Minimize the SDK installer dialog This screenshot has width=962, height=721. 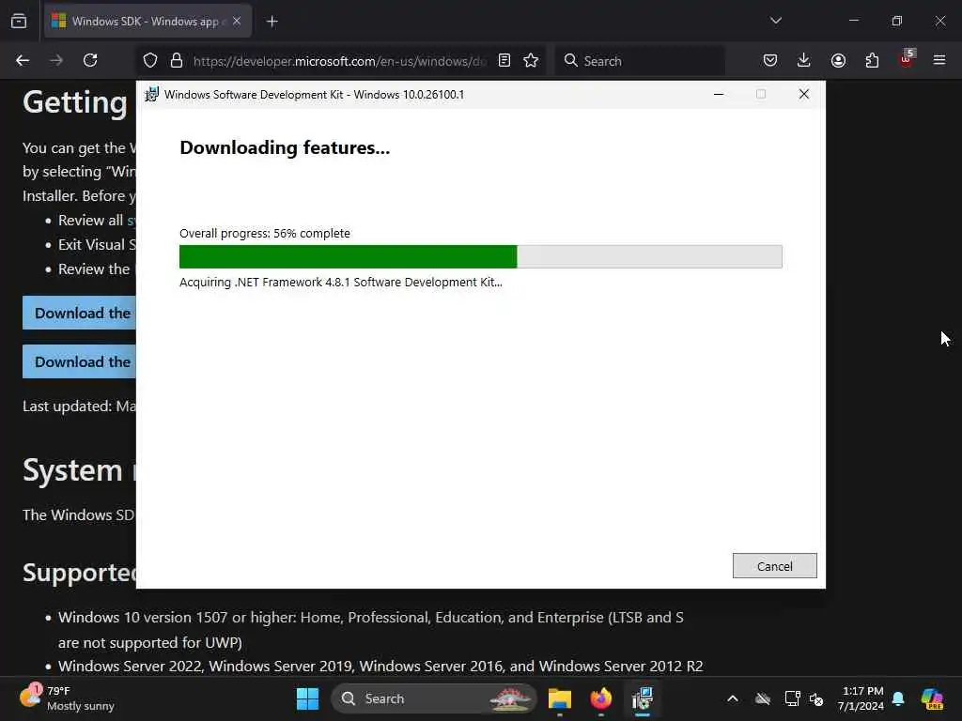click(719, 95)
